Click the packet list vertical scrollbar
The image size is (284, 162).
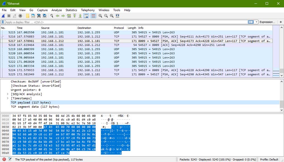281,51
